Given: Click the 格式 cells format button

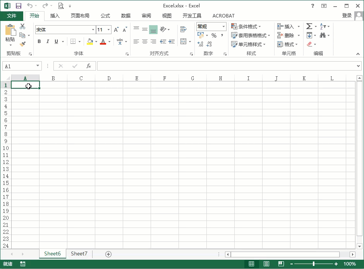Looking at the screenshot, I should click(287, 44).
